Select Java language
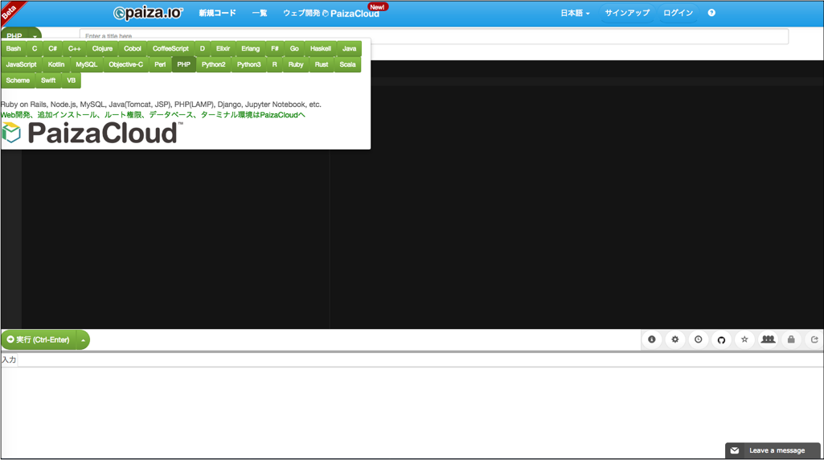Image resolution: width=824 pixels, height=460 pixels. point(350,48)
